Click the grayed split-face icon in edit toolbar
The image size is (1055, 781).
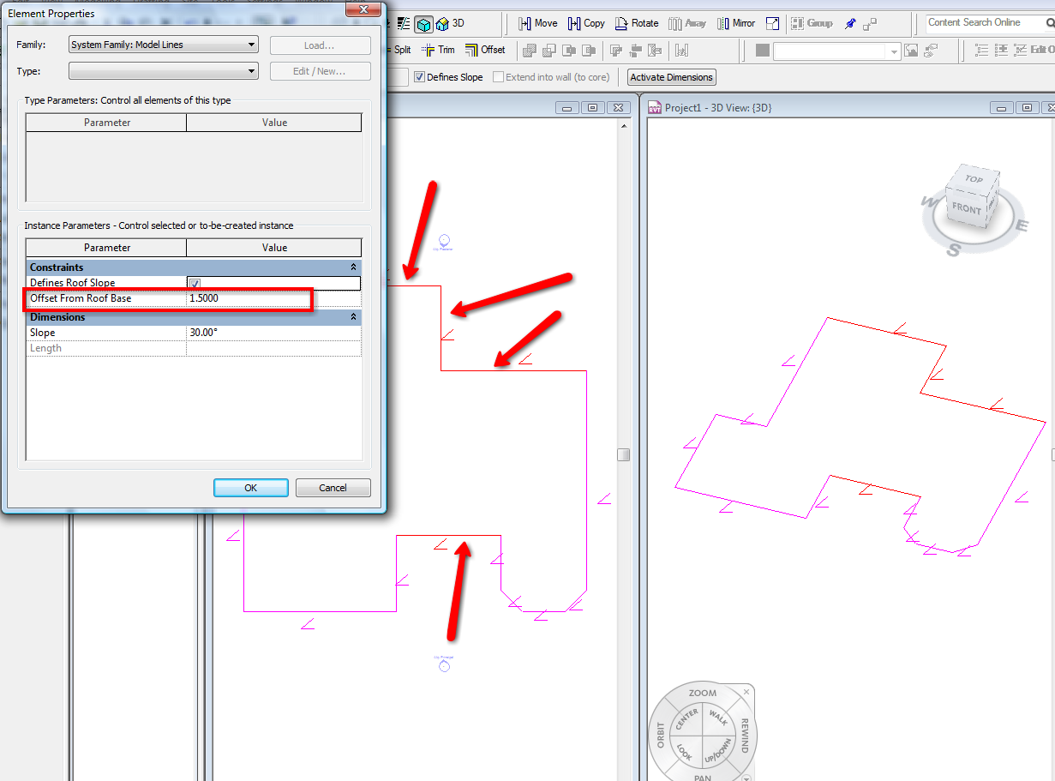[x=656, y=50]
